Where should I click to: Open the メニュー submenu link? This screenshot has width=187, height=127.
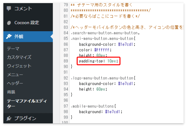[x=15, y=75]
